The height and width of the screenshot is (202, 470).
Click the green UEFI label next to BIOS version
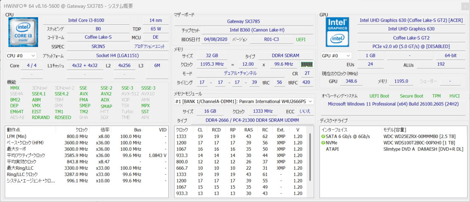pyautogui.click(x=301, y=39)
